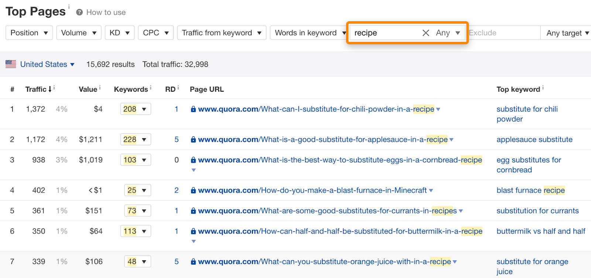Image resolution: width=591 pixels, height=278 pixels.
Task: Clear the recipe filter with X icon
Action: pos(426,33)
